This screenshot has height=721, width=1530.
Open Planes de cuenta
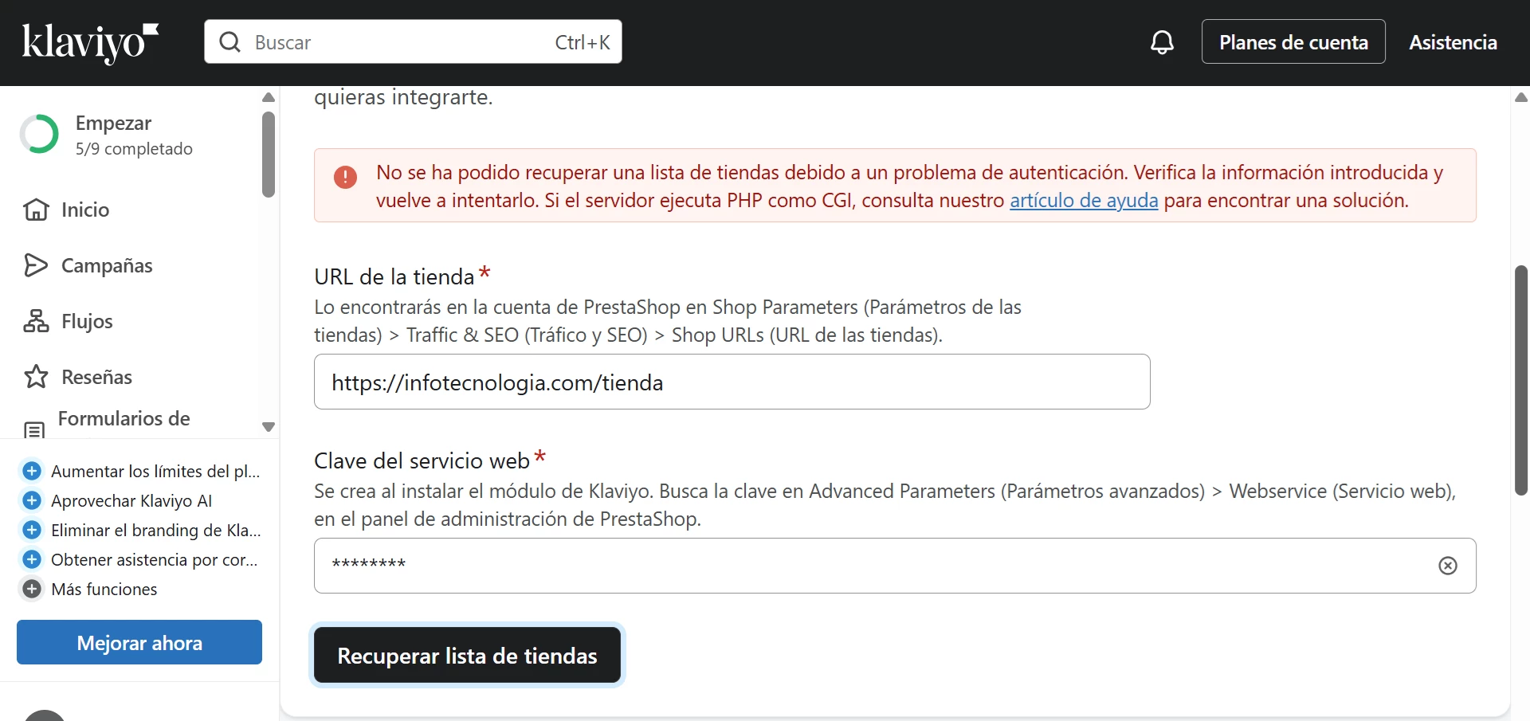1293,41
